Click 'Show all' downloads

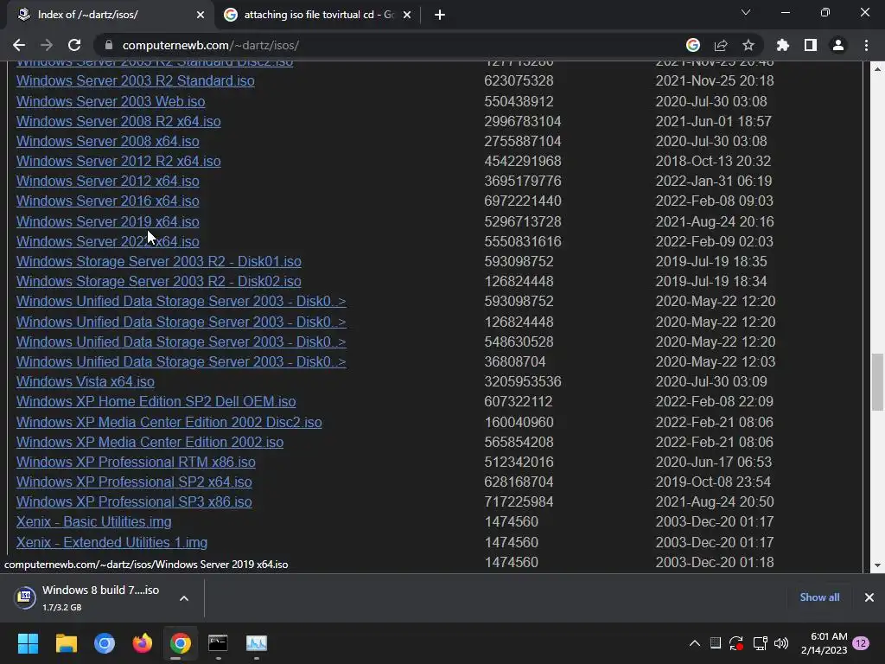pos(819,597)
